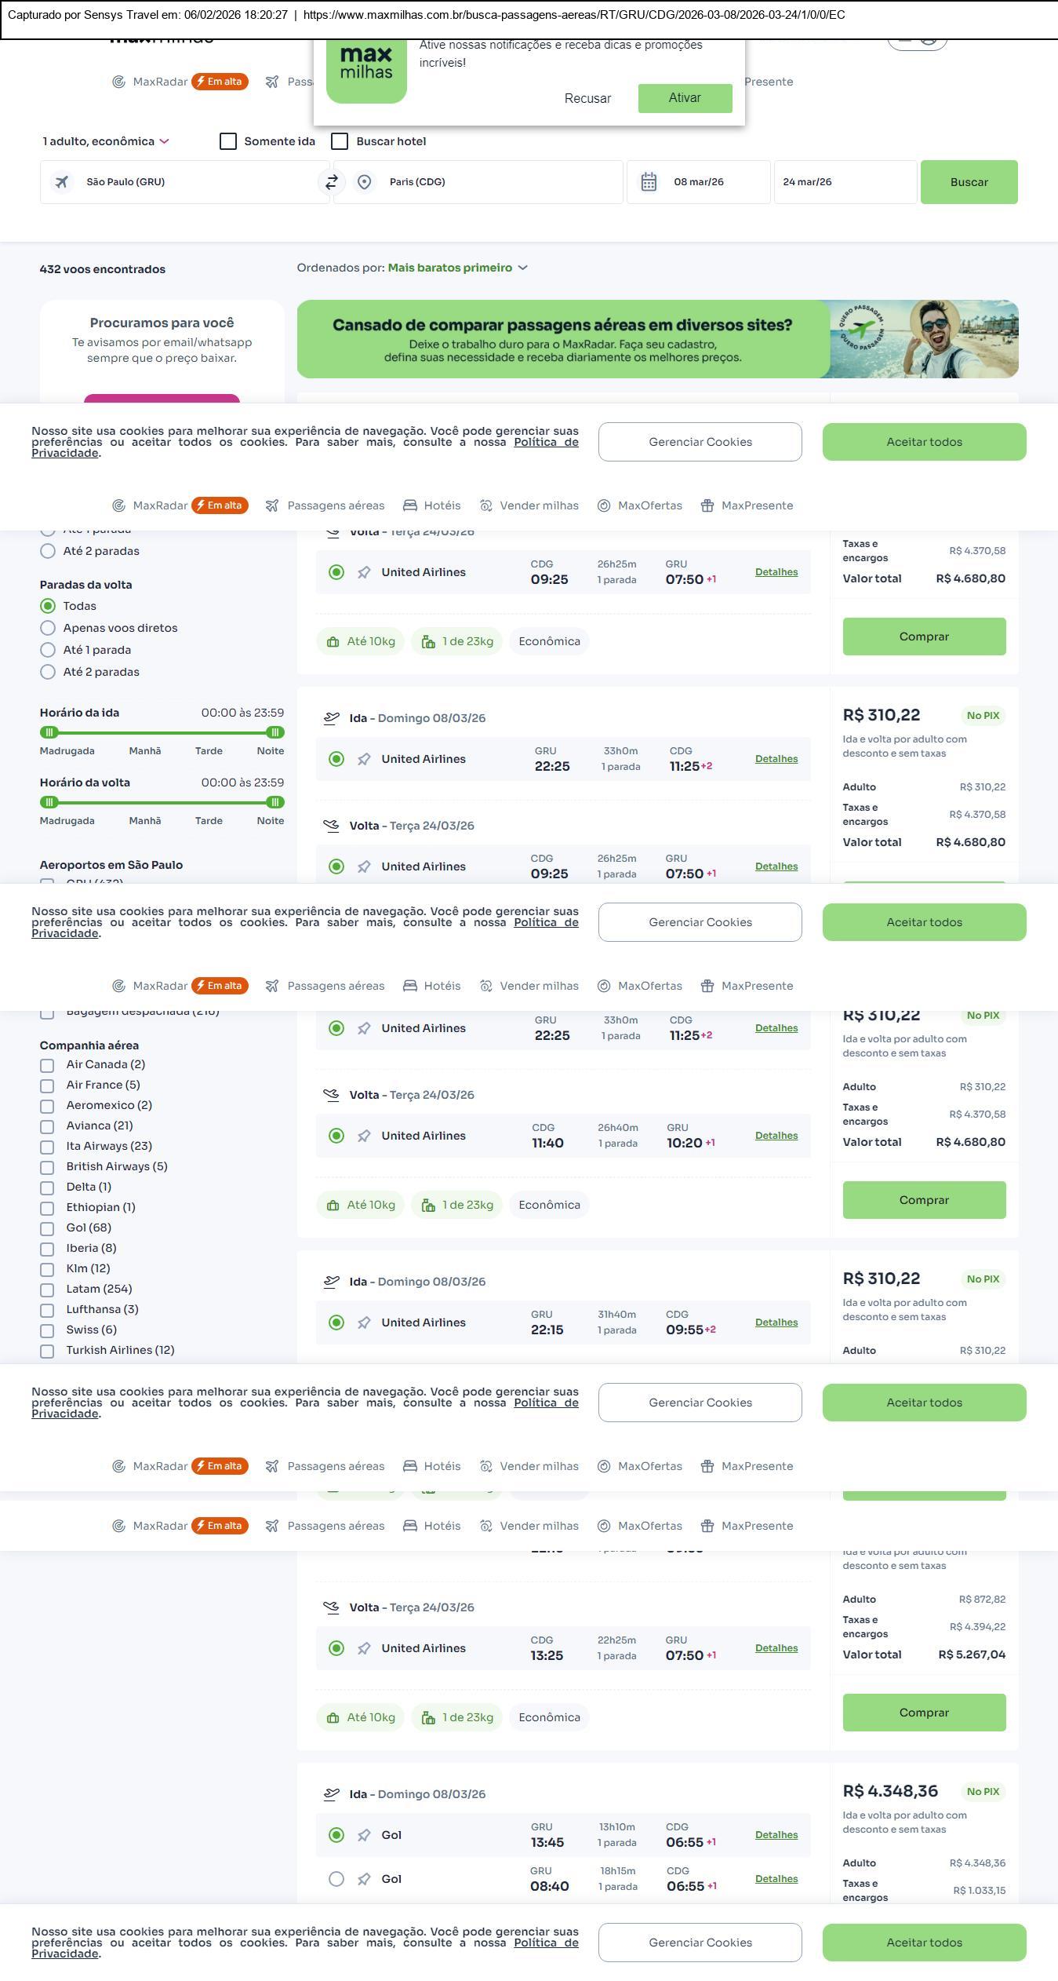Image resolution: width=1058 pixels, height=1981 pixels.
Task: Click the pin icon on the Gol 13:45 flight
Action: coord(364,1835)
